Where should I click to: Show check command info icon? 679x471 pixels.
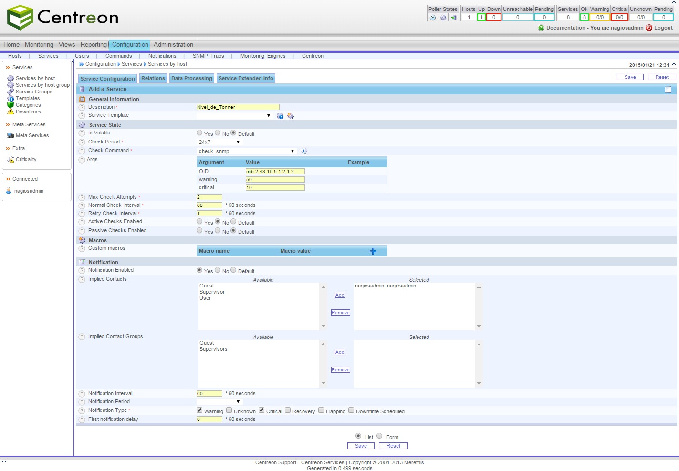[304, 151]
